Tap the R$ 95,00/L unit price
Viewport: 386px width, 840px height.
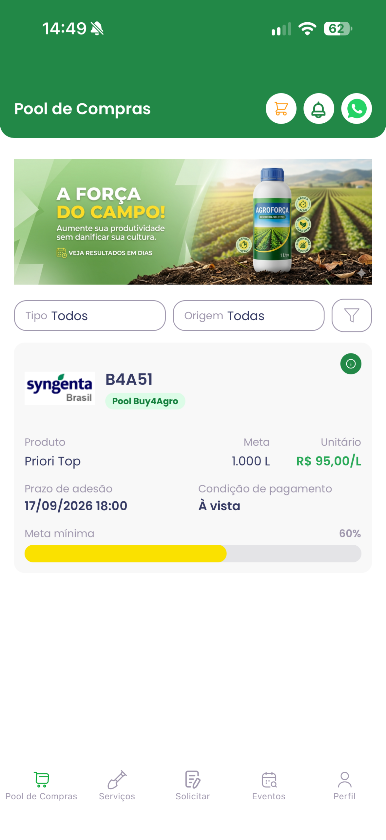pyautogui.click(x=328, y=461)
